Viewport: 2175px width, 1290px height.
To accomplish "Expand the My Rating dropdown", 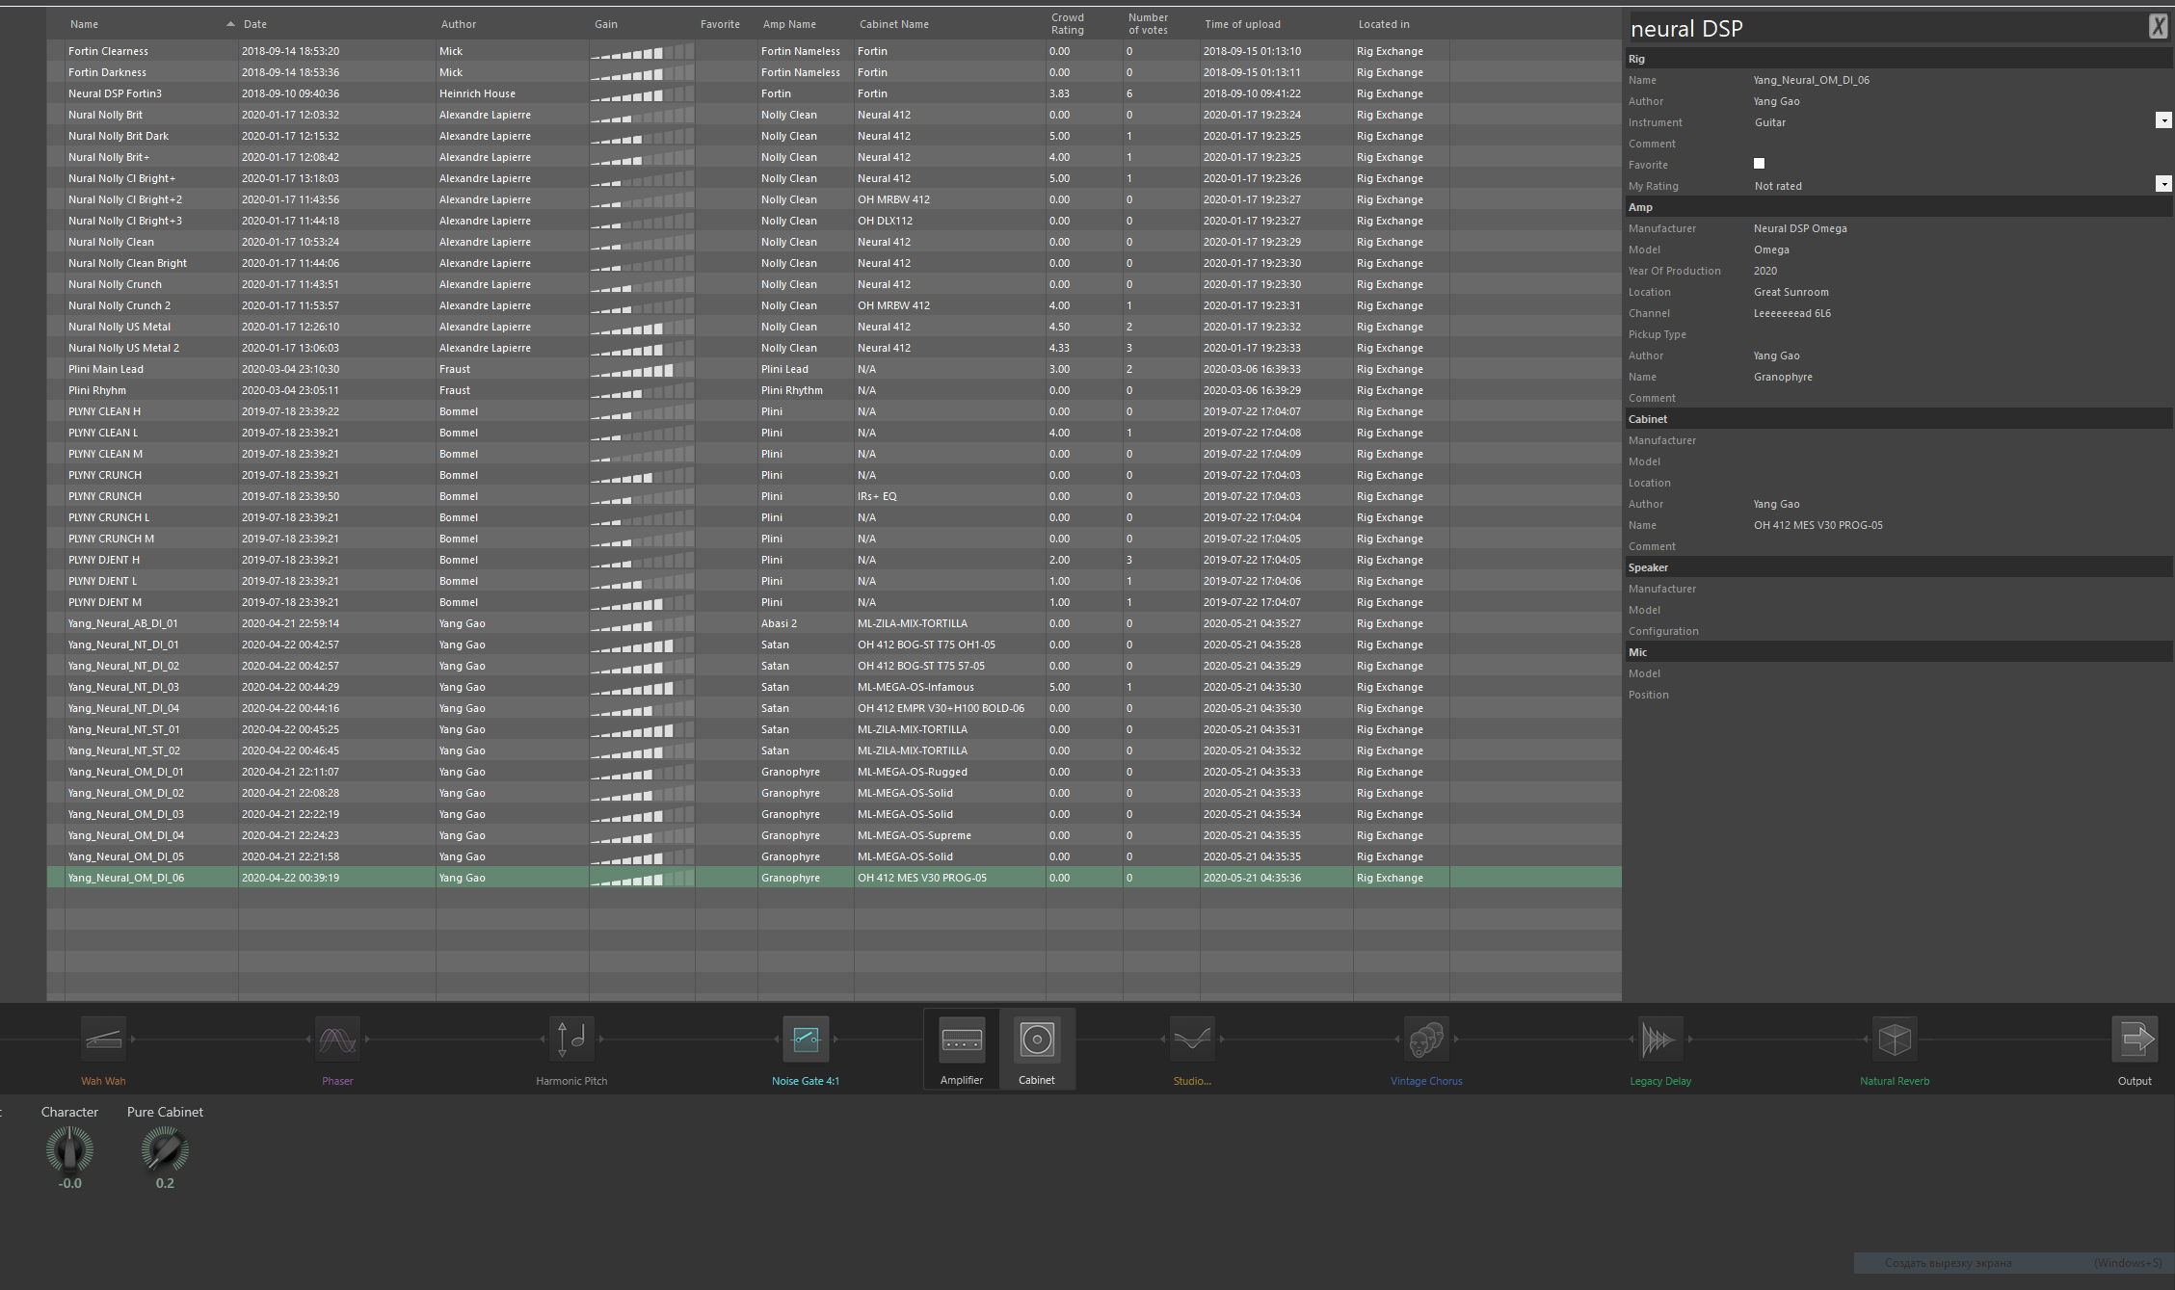I will (2163, 184).
